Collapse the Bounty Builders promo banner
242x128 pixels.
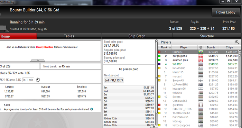pyautogui.click(x=38, y=61)
